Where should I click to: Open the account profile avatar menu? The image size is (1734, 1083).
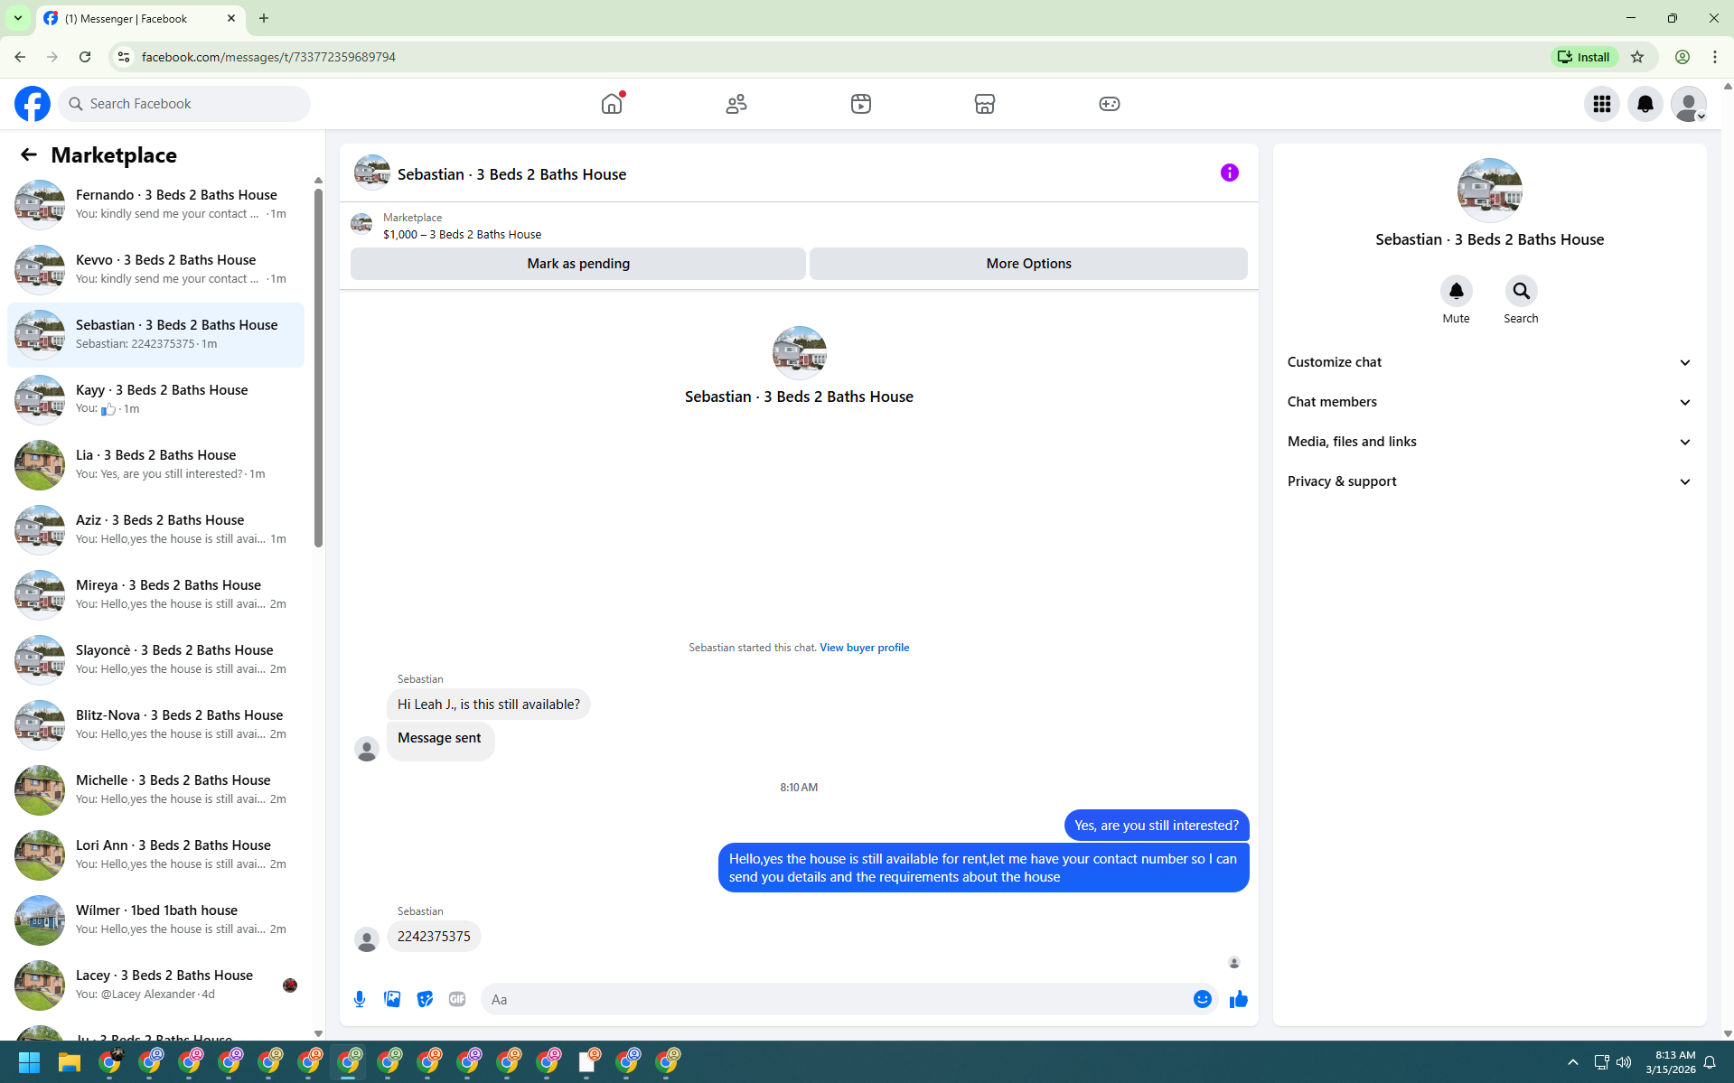point(1689,104)
